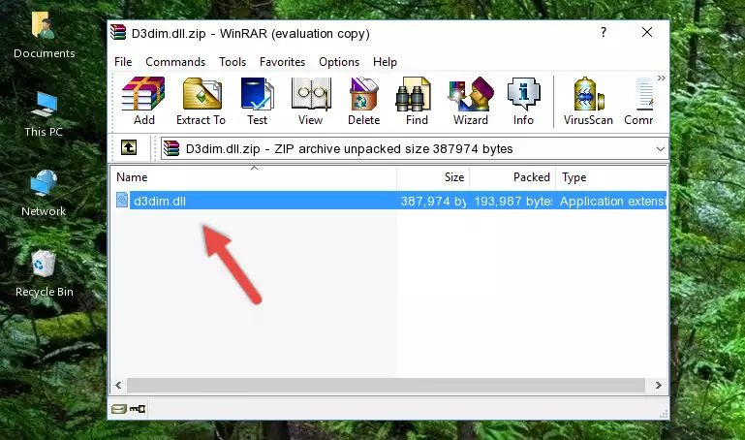Click the password key icon in status bar
Viewport: 745px width, 440px height.
138,409
